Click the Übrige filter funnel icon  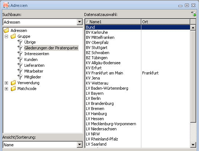coord(20,42)
